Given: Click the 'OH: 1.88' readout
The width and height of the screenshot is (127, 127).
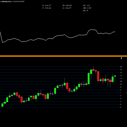Looking at the screenshot, I should click(x=87, y=8).
